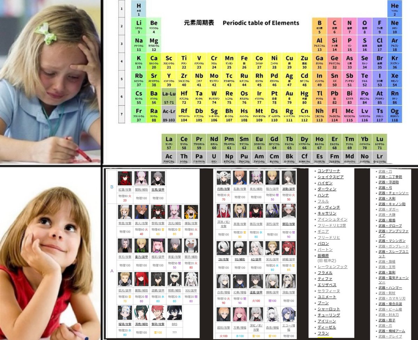Select the blond portrait above 重力/装甲
The height and width of the screenshot is (340, 418).
pos(141,245)
